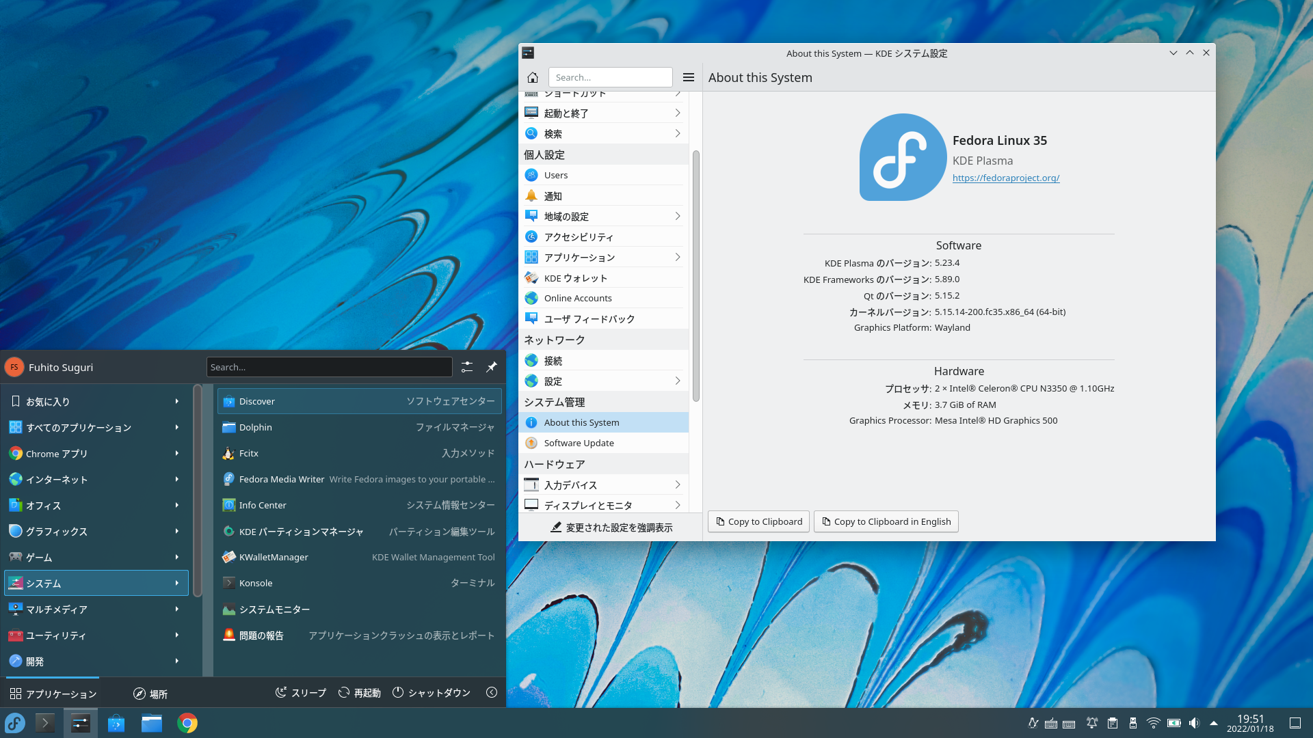Viewport: 1313px width, 738px height.
Task: Pin the application launcher open
Action: point(491,367)
